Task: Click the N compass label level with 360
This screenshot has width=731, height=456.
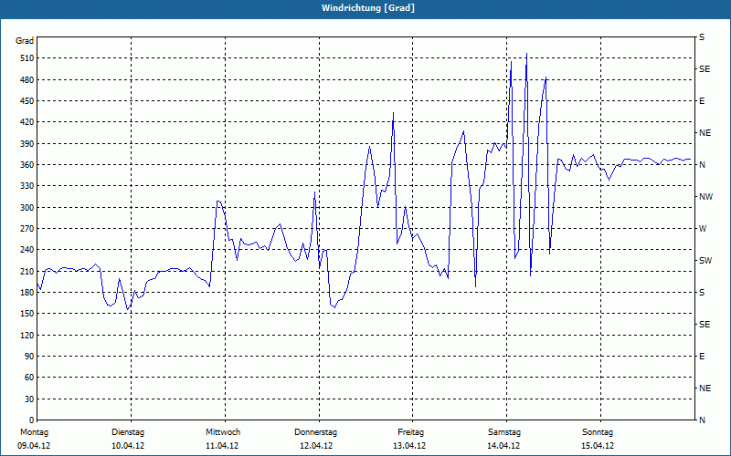Action: point(702,165)
